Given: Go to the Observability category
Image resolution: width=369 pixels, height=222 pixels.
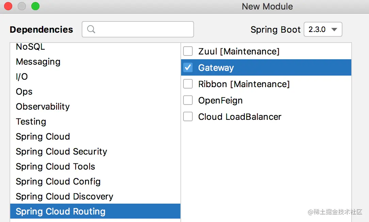Looking at the screenshot, I should [43, 107].
